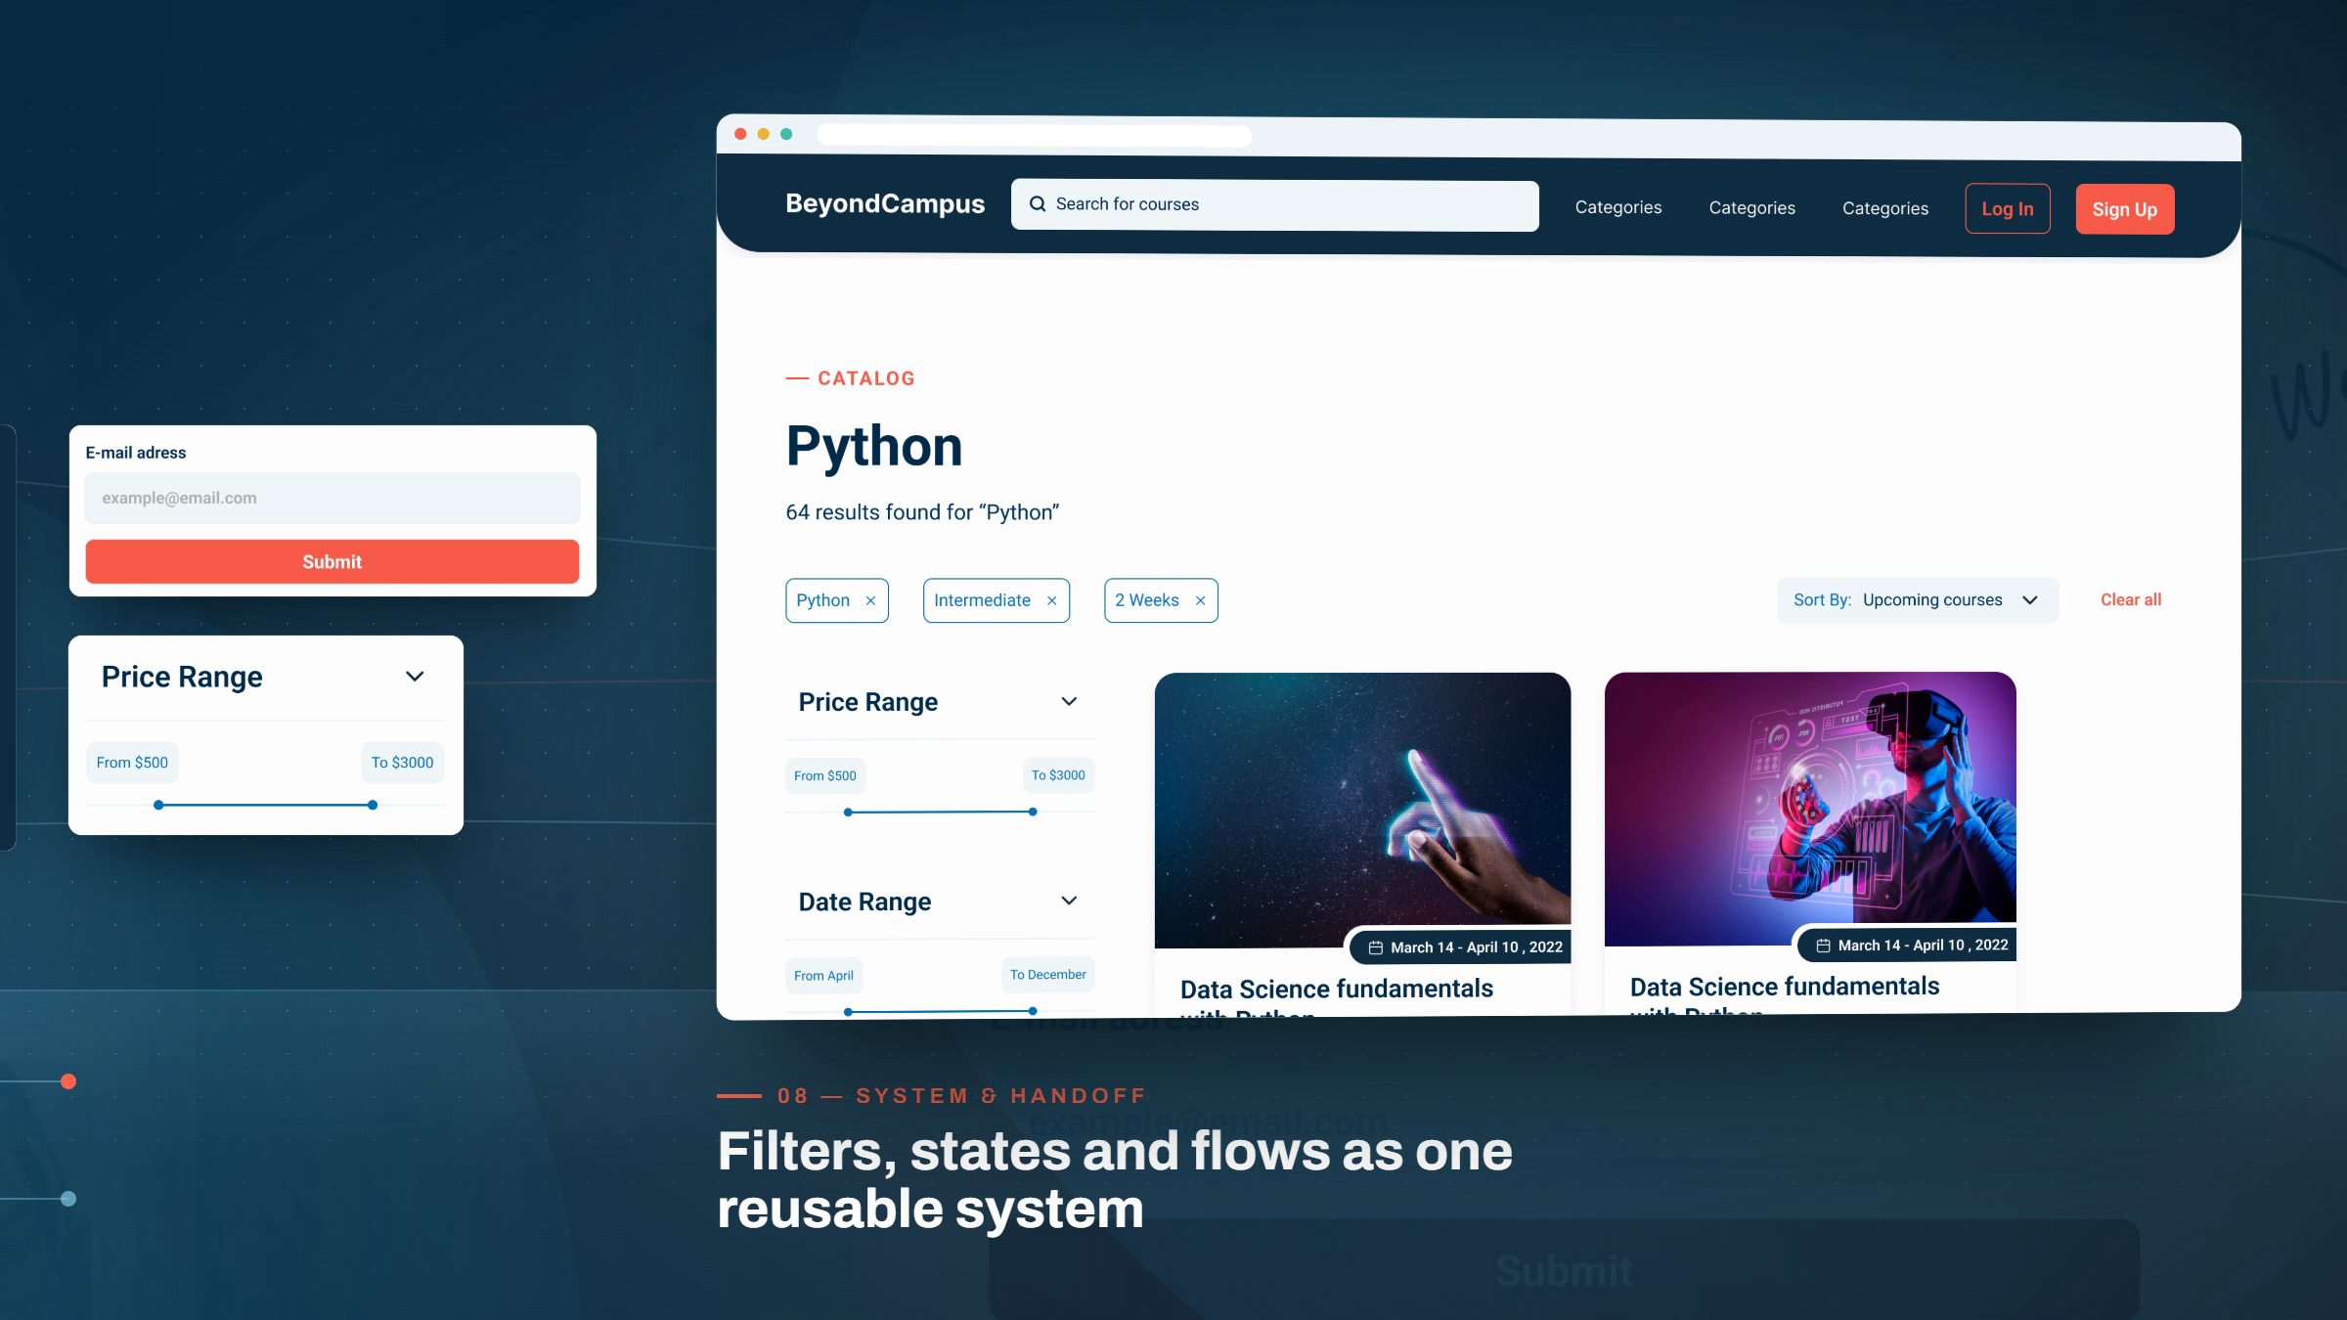The width and height of the screenshot is (2347, 1320).
Task: Click the Sign Up button
Action: point(2125,209)
